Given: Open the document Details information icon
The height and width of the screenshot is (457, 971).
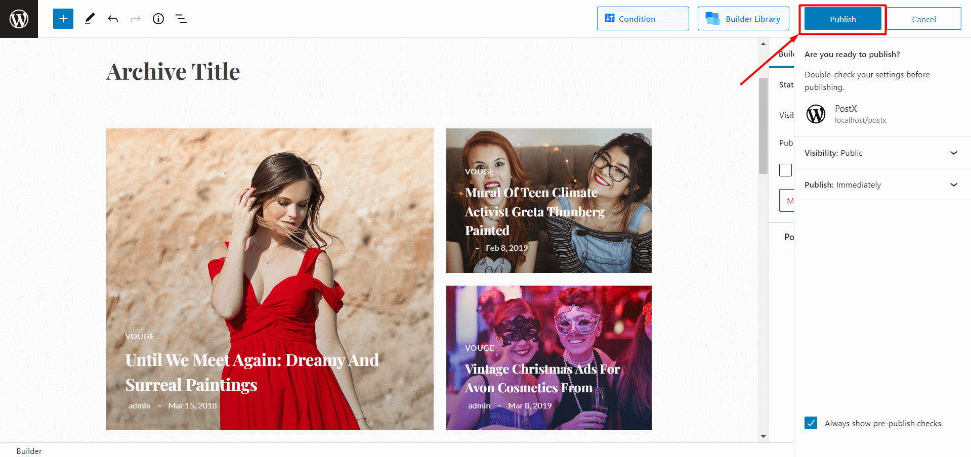Looking at the screenshot, I should click(x=158, y=19).
